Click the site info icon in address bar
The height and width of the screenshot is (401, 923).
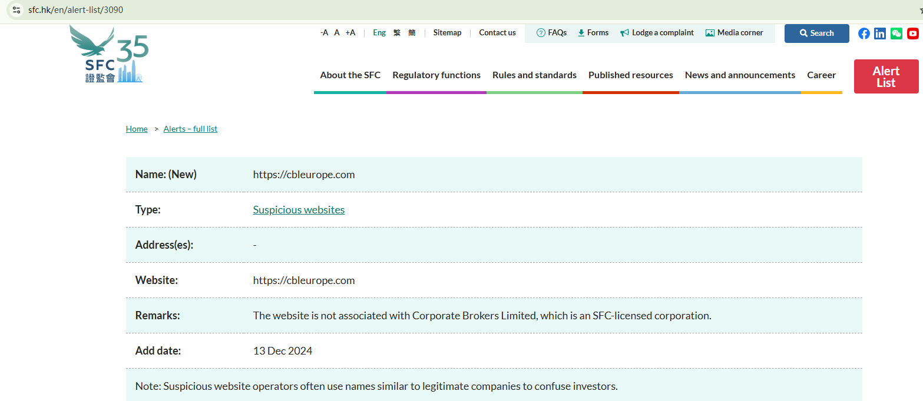point(16,10)
